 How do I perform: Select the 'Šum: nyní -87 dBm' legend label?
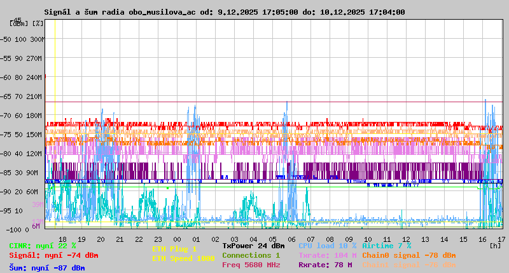tap(46, 268)
